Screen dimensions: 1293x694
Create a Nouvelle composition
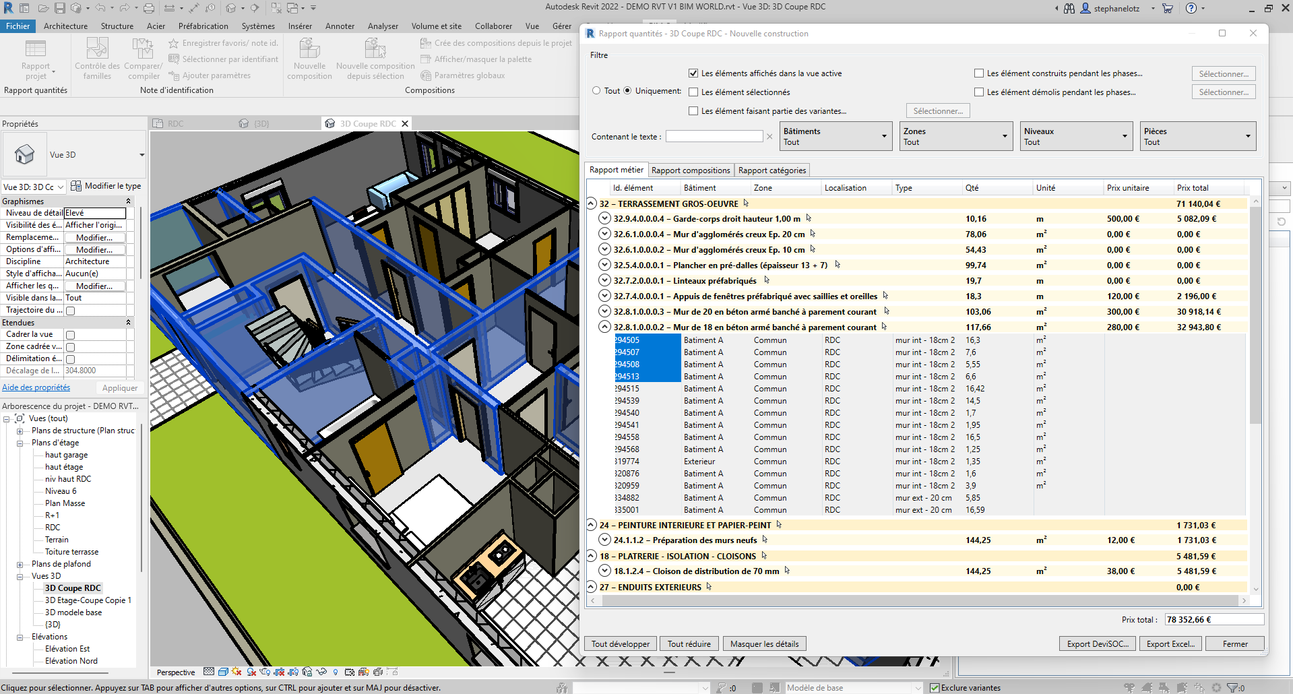coord(309,59)
